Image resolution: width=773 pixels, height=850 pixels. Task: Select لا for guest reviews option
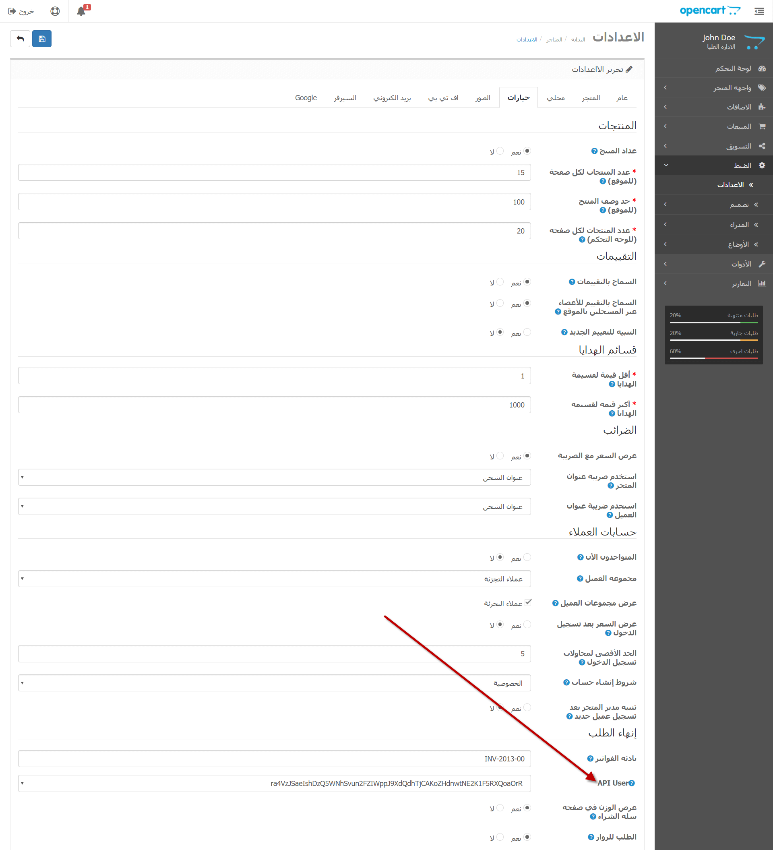point(500,303)
